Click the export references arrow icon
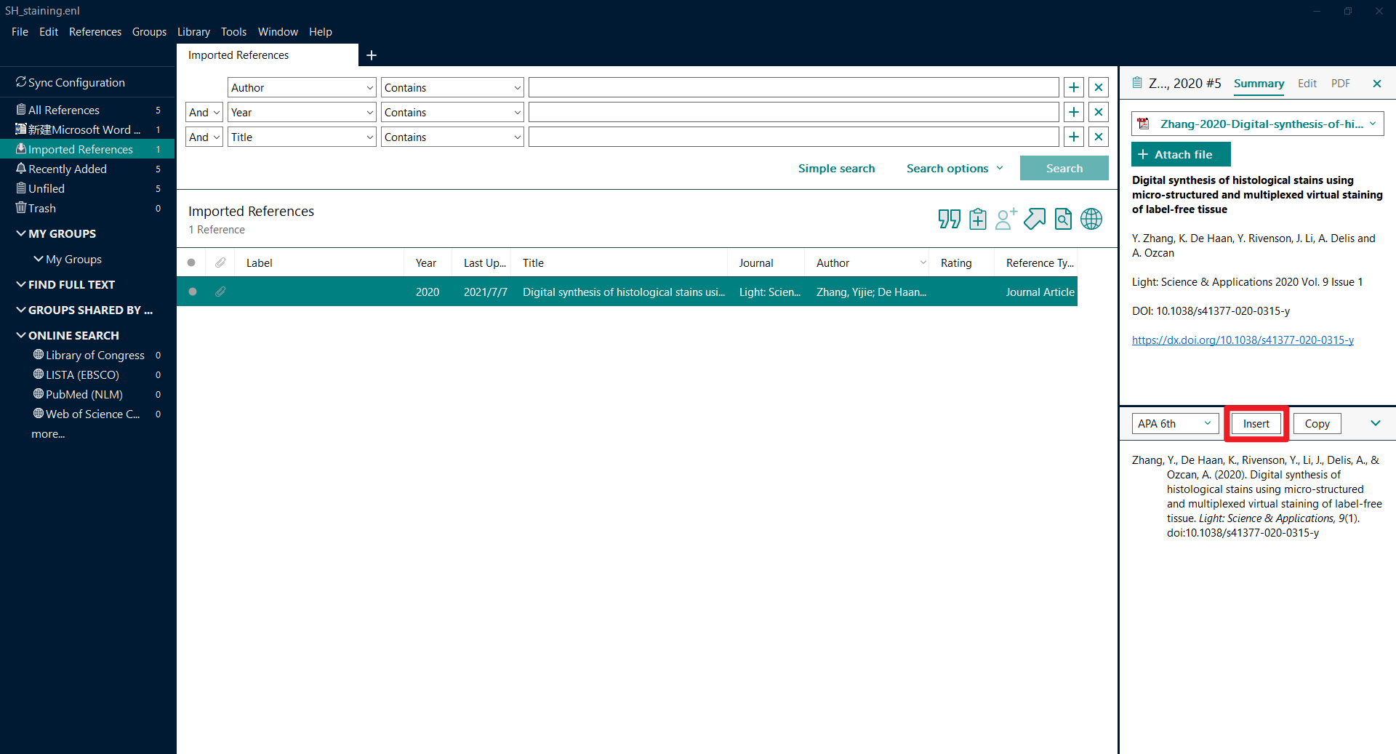The height and width of the screenshot is (754, 1396). pos(1035,219)
